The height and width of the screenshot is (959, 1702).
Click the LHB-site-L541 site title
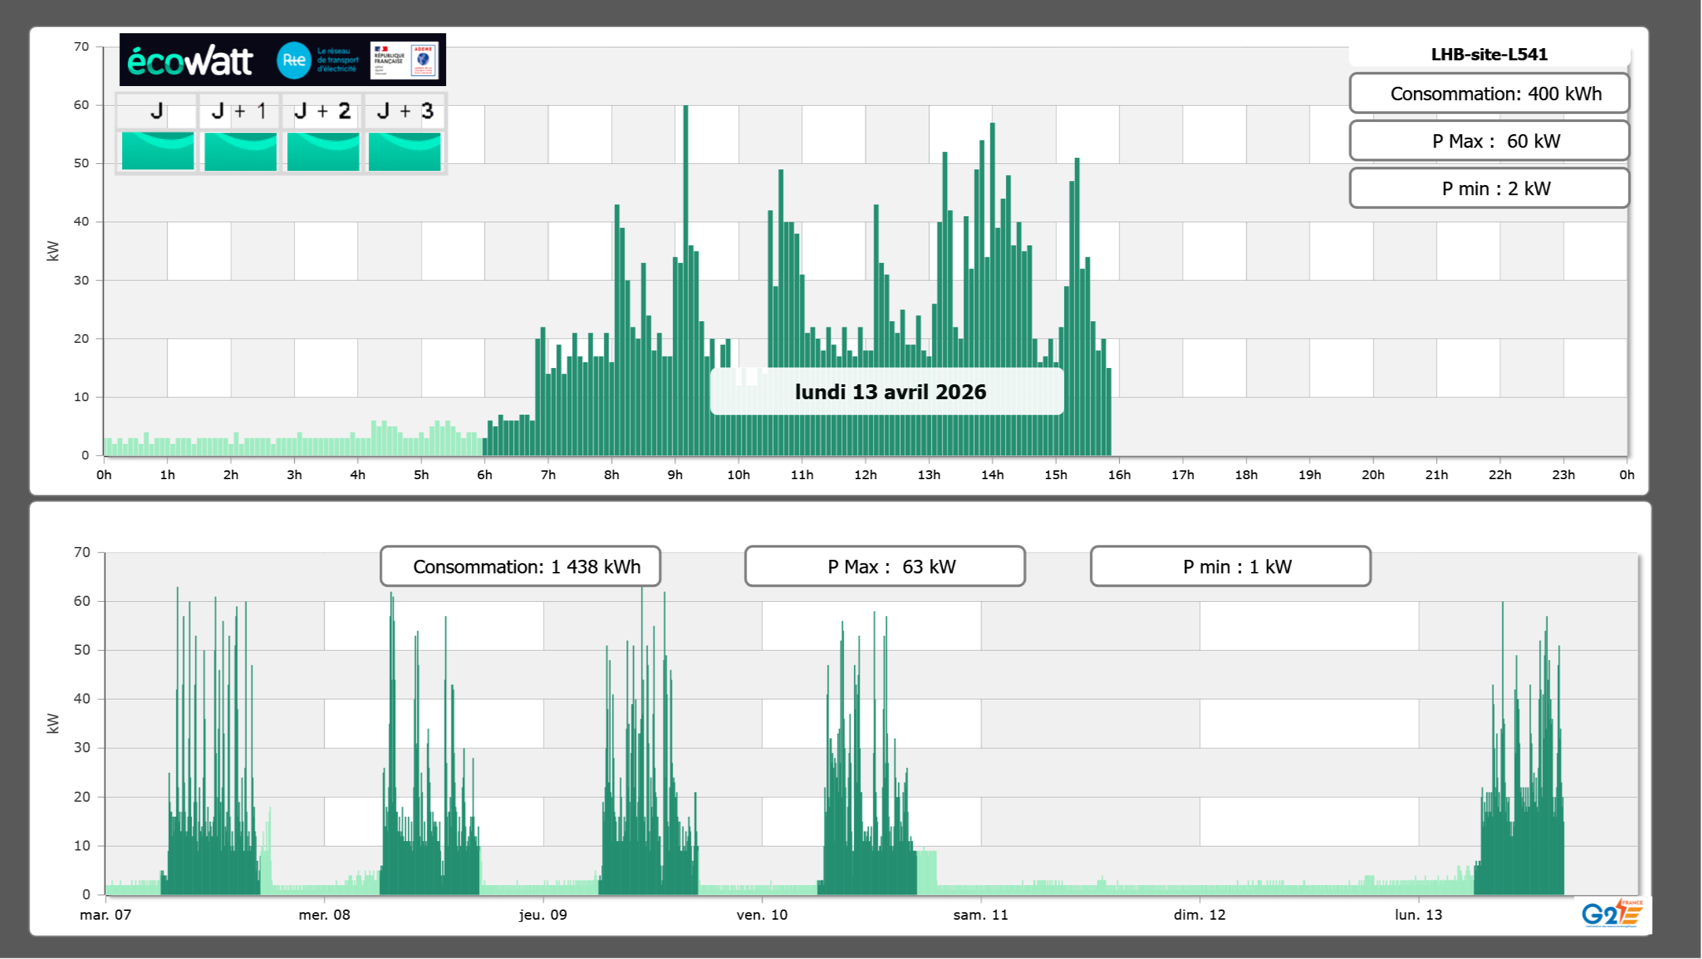1488,54
